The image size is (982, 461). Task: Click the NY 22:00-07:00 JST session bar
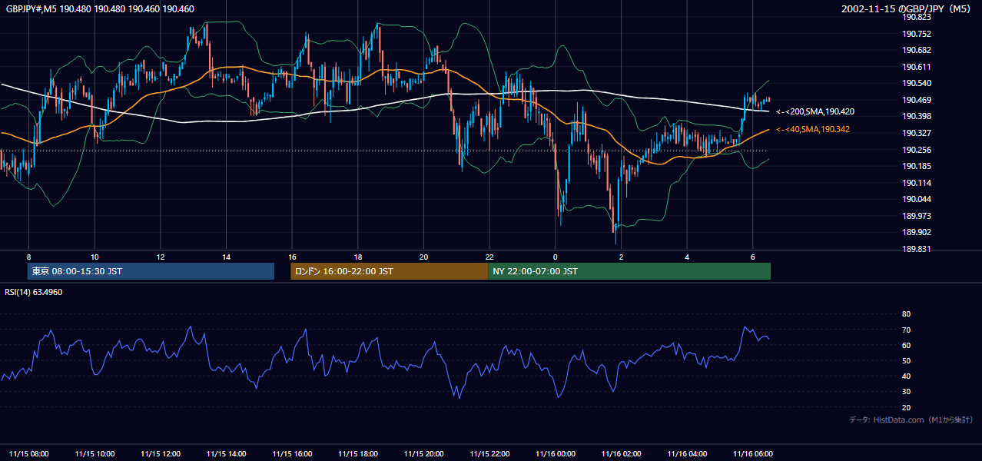click(x=629, y=271)
